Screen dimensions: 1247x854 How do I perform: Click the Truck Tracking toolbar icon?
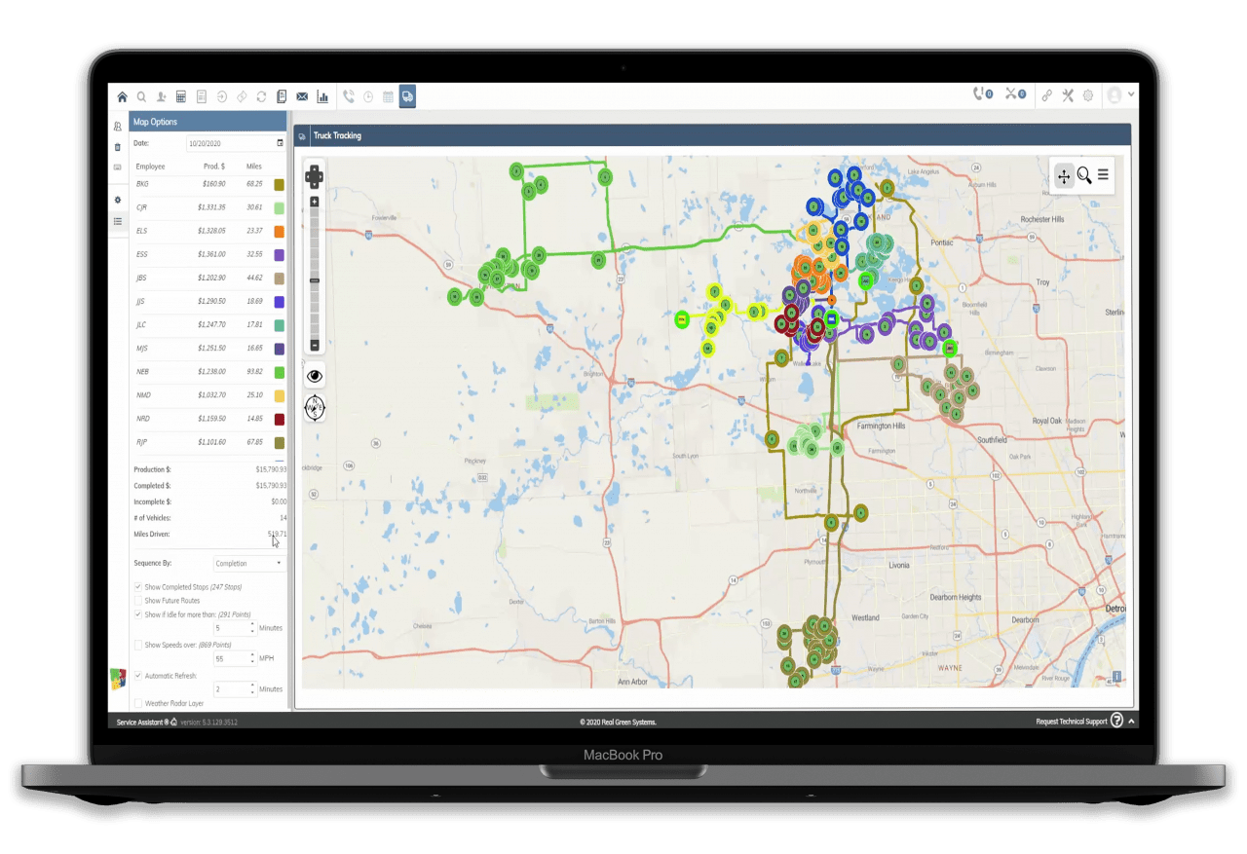point(407,96)
